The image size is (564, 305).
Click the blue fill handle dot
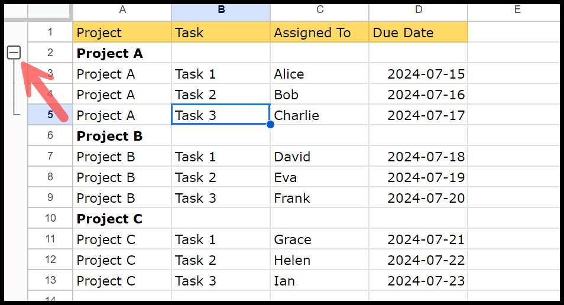271,125
